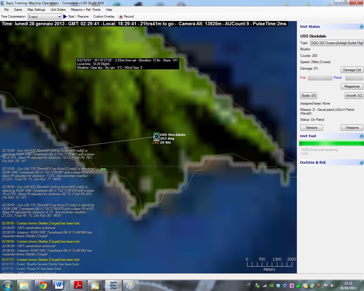The height and width of the screenshot is (291, 364).
Task: Open the Help menu
Action: pos(109,10)
